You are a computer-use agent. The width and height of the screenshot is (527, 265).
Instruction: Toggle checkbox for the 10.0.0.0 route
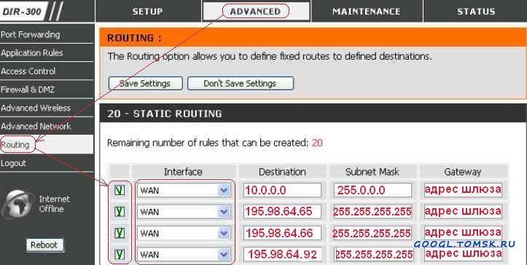120,191
